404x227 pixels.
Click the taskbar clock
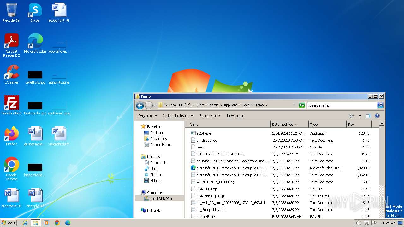pos(388,223)
